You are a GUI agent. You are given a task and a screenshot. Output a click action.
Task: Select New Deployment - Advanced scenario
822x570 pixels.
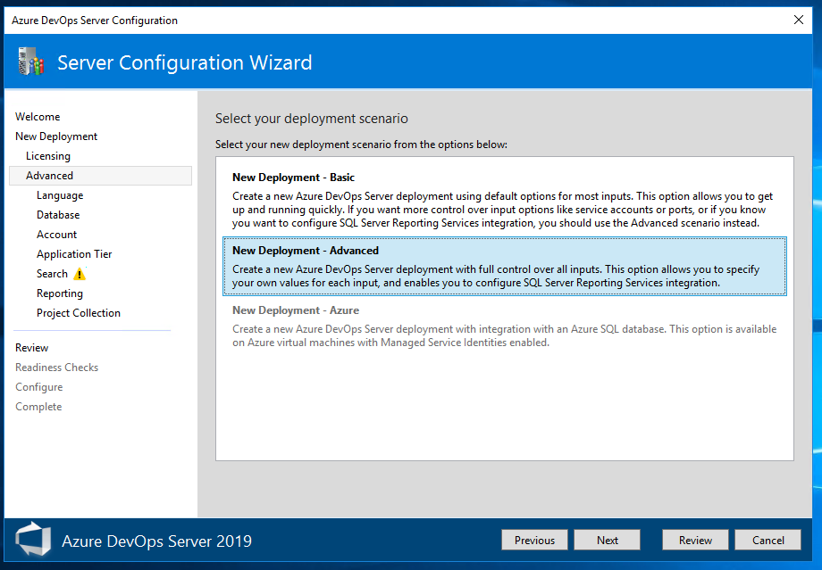click(x=504, y=267)
